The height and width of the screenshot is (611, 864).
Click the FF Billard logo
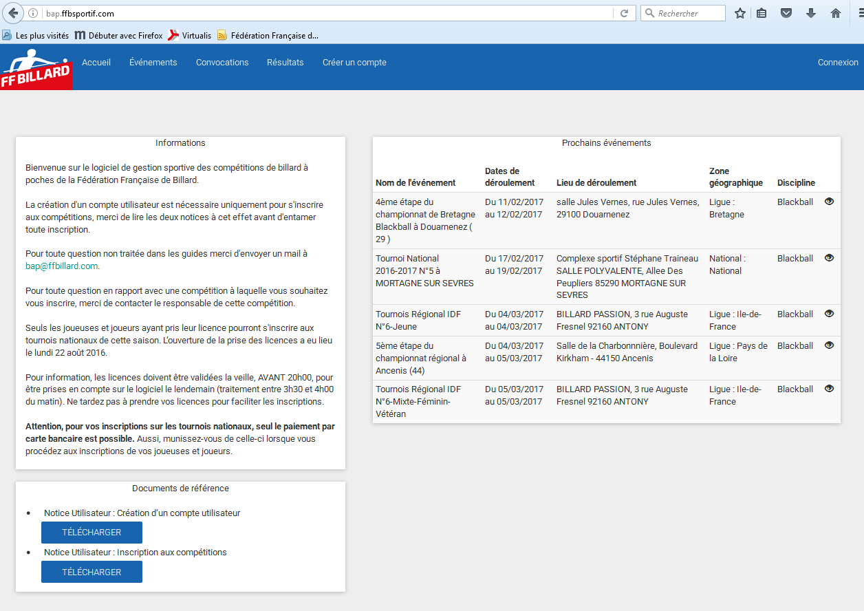click(x=36, y=69)
